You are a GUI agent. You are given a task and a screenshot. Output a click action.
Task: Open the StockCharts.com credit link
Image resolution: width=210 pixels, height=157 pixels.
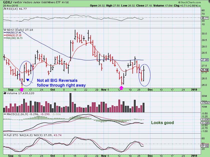click(x=189, y=2)
